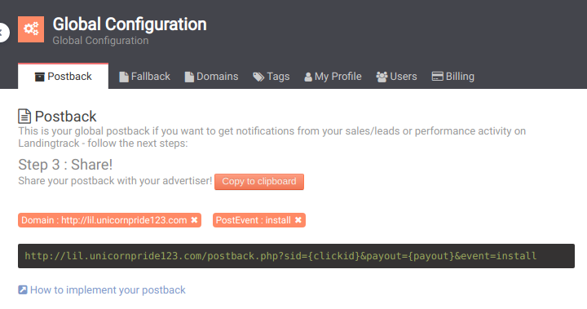This screenshot has width=587, height=309.
Task: Click the Fallback tab document icon
Action: point(124,77)
